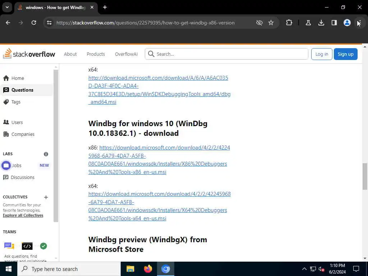
Task: Open Firefox from the taskbar
Action: click(148, 269)
